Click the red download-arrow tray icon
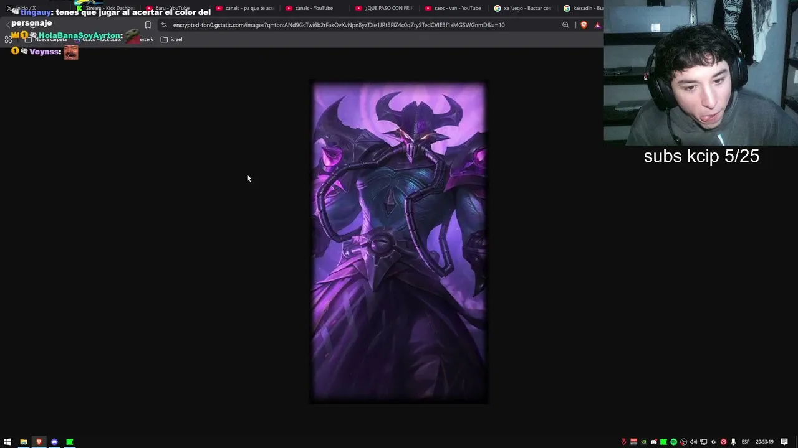Screen dimensions: 798x448 (x=623, y=442)
